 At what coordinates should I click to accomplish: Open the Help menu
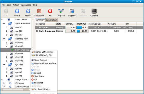tap(35, 5)
